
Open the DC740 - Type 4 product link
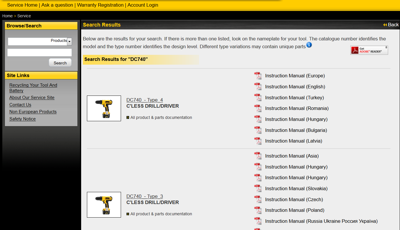point(145,100)
